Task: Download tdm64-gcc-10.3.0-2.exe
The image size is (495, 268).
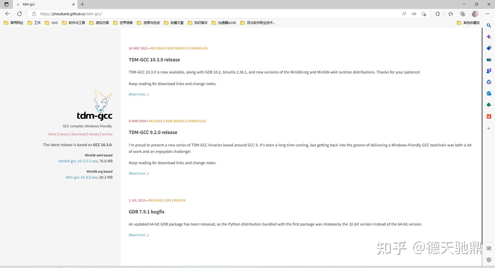Action: click(78, 161)
